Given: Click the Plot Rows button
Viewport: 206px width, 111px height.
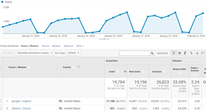Looking at the screenshot, I should click(8, 53).
